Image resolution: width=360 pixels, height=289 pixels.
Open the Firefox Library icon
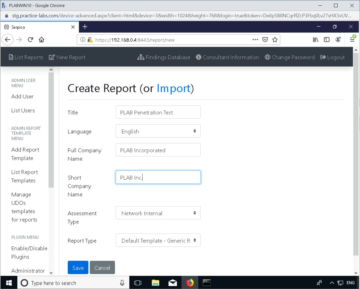(x=315, y=40)
